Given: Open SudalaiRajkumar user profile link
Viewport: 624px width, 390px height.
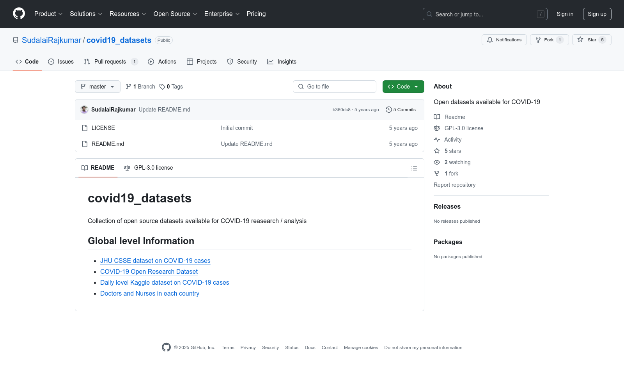Looking at the screenshot, I should 51,40.
